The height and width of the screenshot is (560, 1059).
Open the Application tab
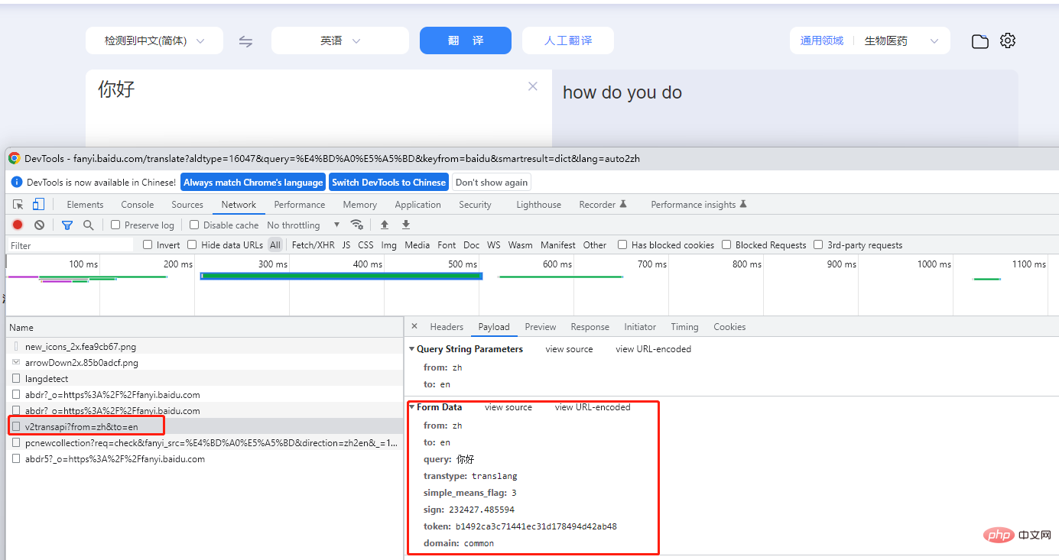click(417, 205)
